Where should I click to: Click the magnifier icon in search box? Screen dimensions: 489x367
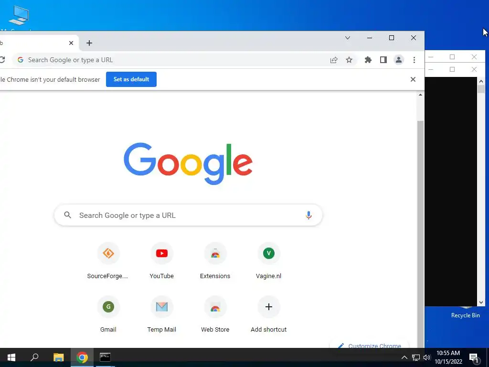[x=68, y=215]
